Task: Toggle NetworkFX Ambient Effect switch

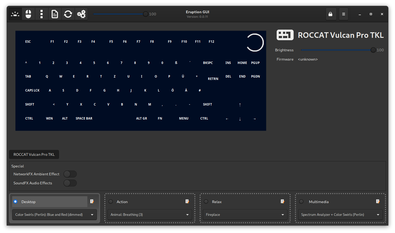Action: coord(70,174)
